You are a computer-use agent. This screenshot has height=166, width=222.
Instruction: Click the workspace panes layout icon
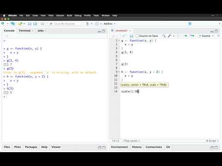tap(97, 24)
